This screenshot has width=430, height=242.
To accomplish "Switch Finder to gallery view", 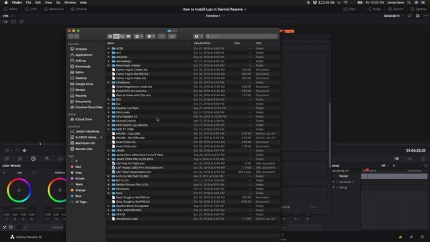I will (x=128, y=36).
